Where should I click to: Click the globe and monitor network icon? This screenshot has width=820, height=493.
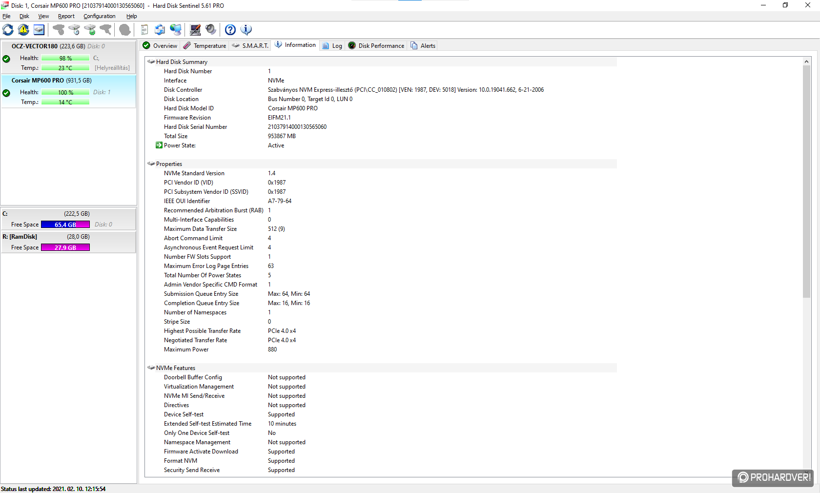coord(176,30)
